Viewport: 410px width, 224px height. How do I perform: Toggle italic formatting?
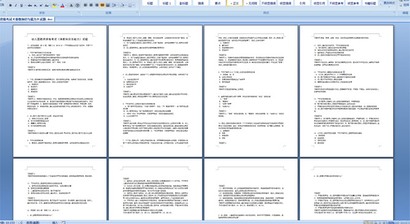(16, 5)
